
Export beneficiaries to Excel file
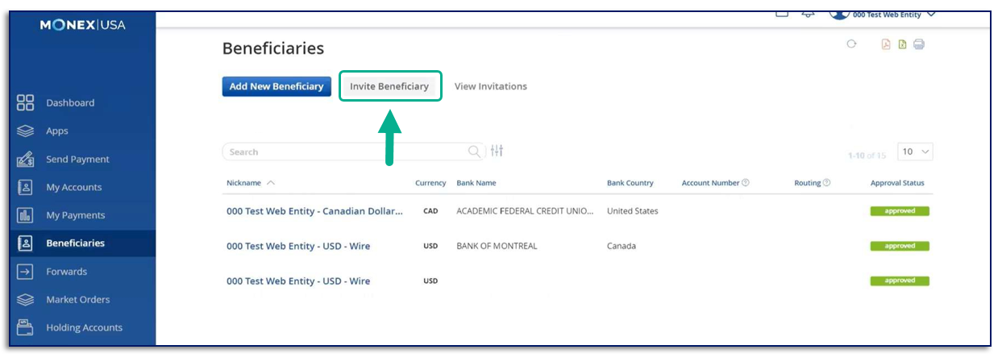[x=902, y=44]
